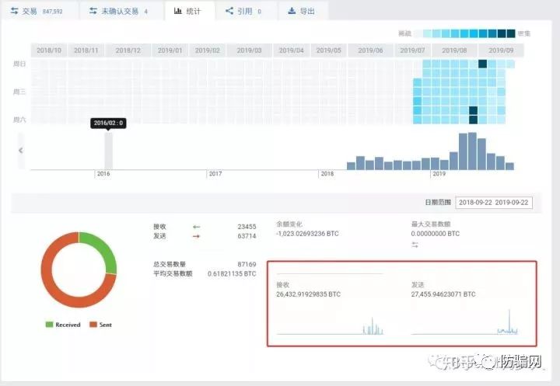Click the date range field 2018-09-22 2019-09-22
560x386 pixels.
(494, 202)
